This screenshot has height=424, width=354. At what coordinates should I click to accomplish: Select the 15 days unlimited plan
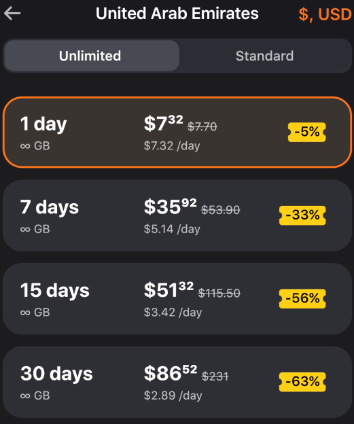177,299
